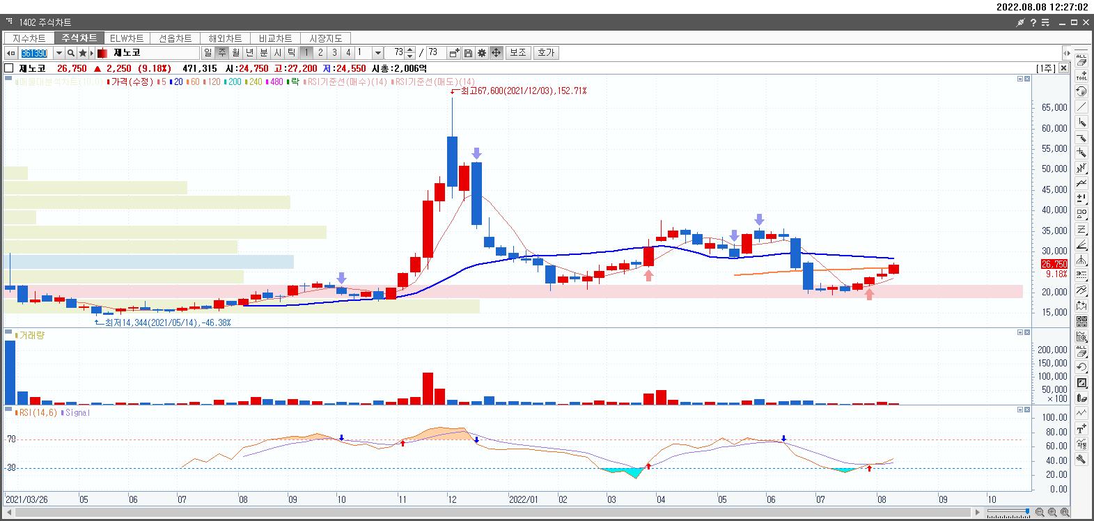Open chart settings gear icon
This screenshot has width=1094, height=521.
point(481,53)
